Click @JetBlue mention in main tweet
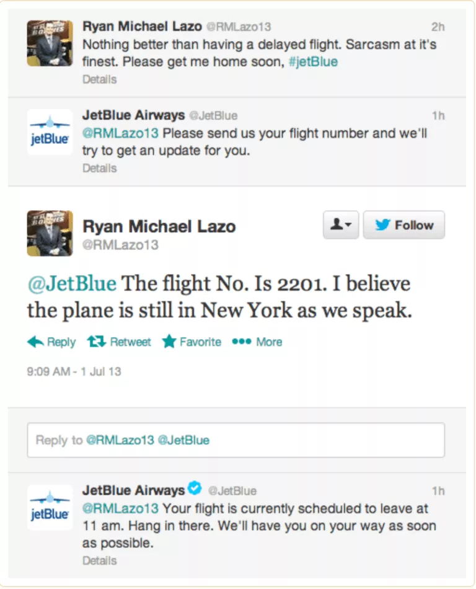 [72, 284]
